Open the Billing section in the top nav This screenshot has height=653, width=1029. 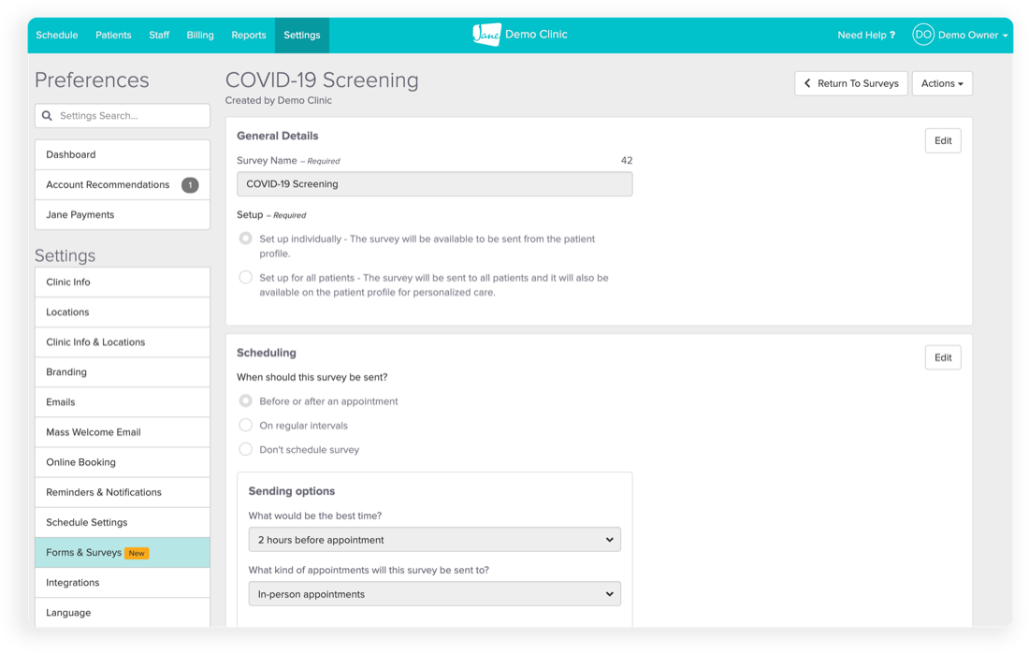coord(200,35)
